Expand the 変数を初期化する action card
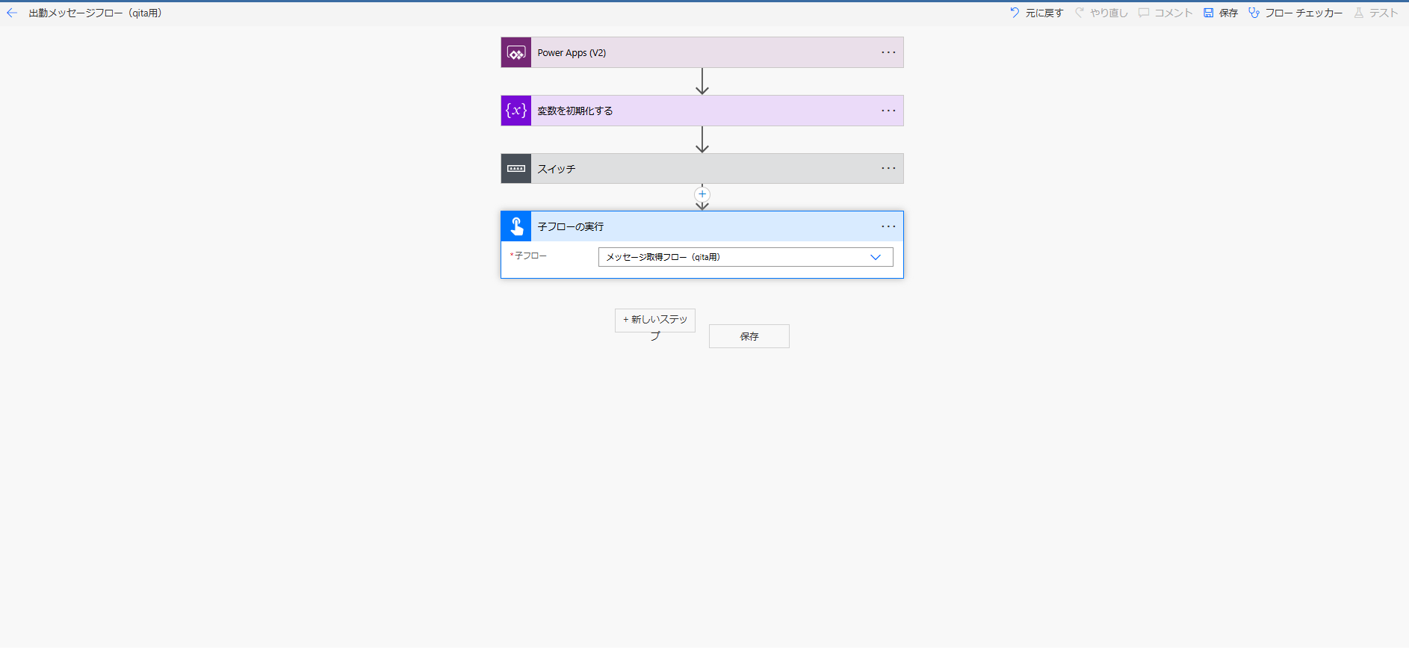This screenshot has width=1409, height=650. [702, 111]
